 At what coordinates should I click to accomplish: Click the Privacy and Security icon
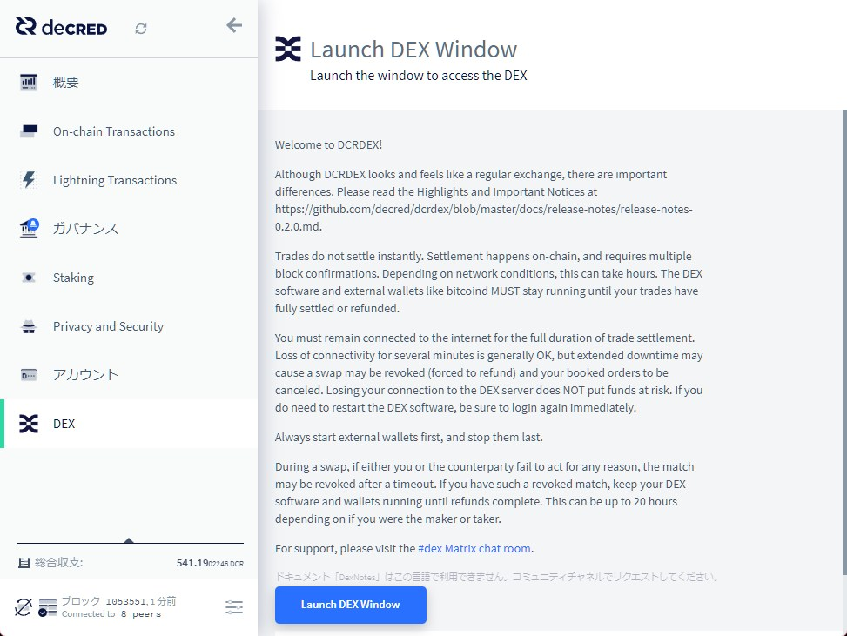pos(29,326)
